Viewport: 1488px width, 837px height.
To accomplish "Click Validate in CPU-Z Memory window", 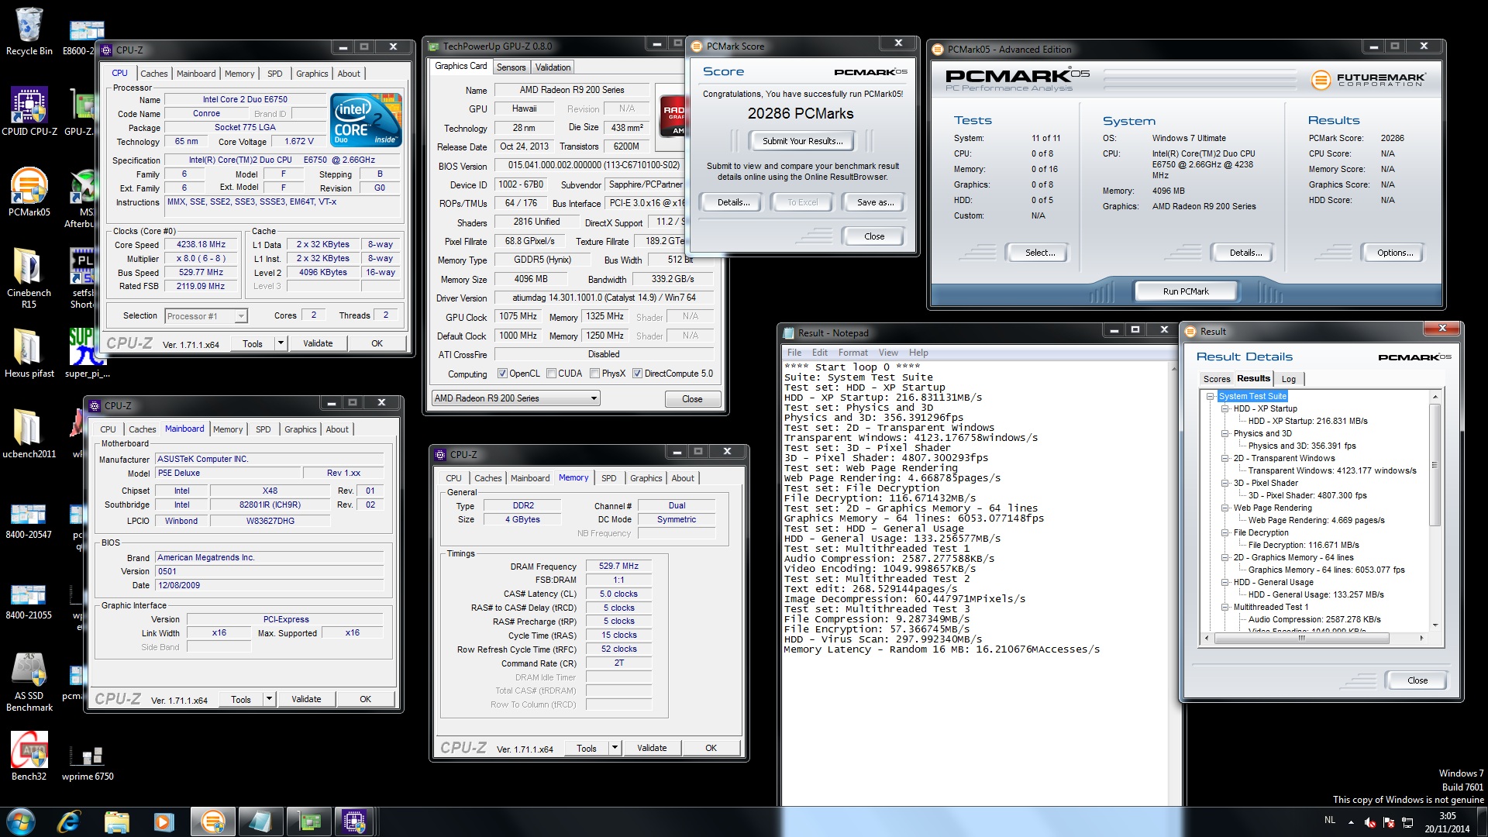I will 652,748.
